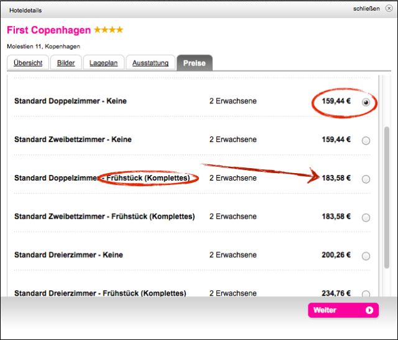This screenshot has width=398, height=340.
Task: Choose Standard Dreierzimmer Frühstück radio button
Action: point(366,293)
